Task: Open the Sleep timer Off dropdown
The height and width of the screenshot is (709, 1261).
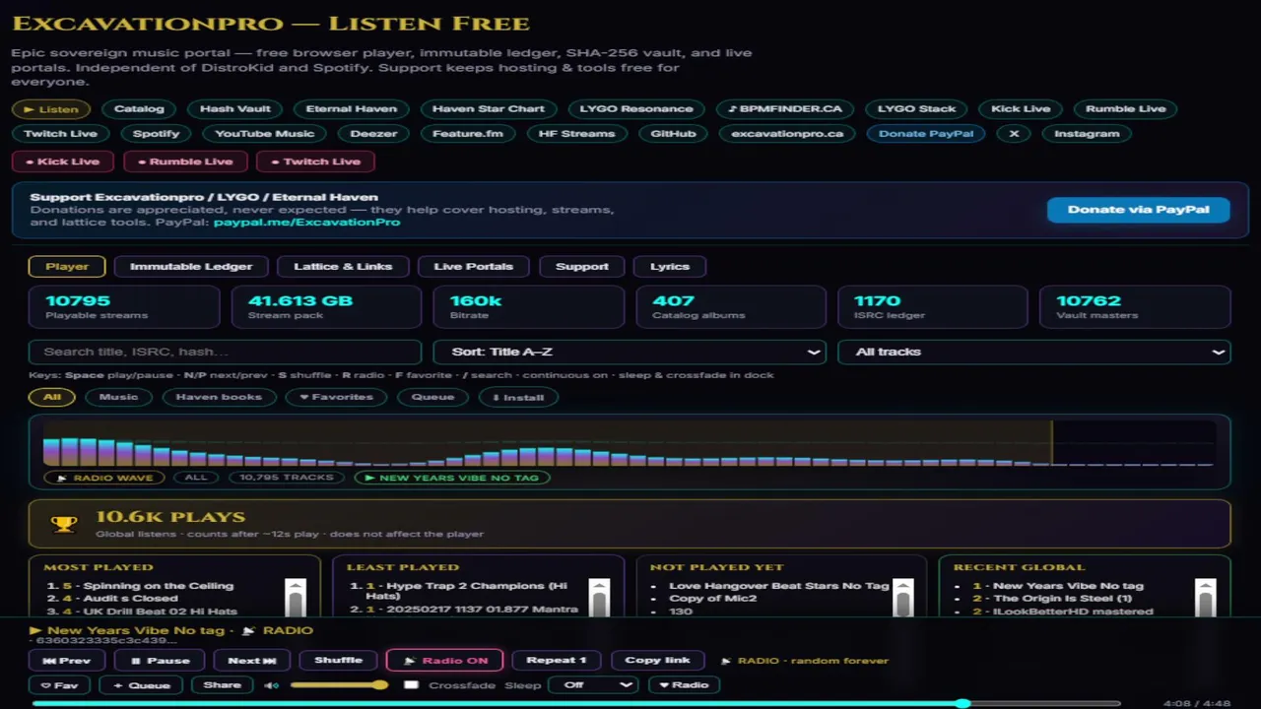Action: click(x=594, y=685)
